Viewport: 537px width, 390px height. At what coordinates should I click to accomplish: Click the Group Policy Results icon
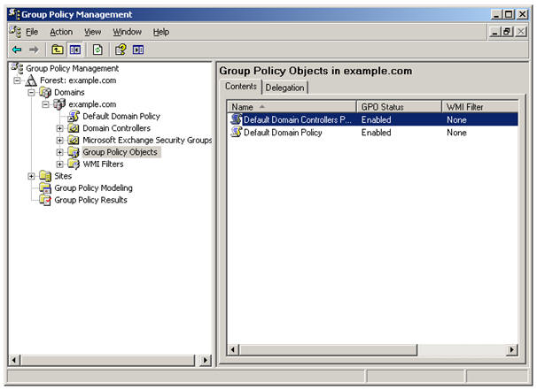45,200
